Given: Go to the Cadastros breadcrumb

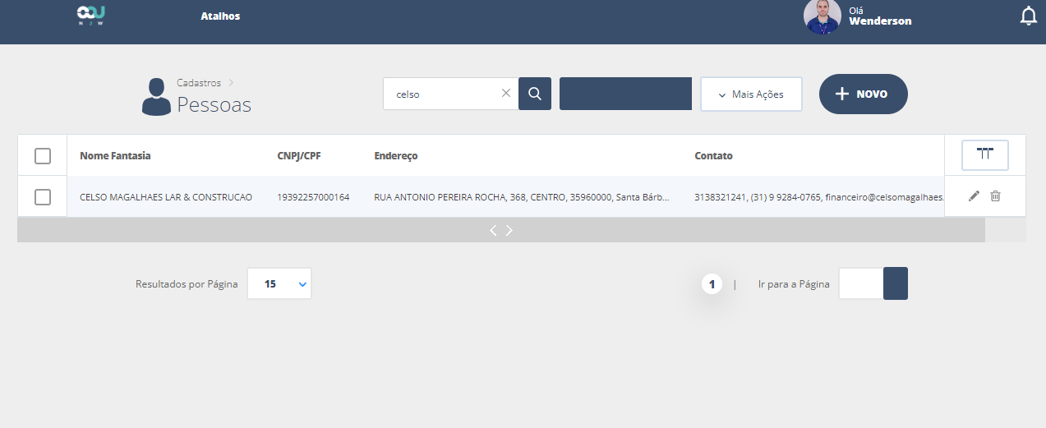Looking at the screenshot, I should pyautogui.click(x=199, y=83).
